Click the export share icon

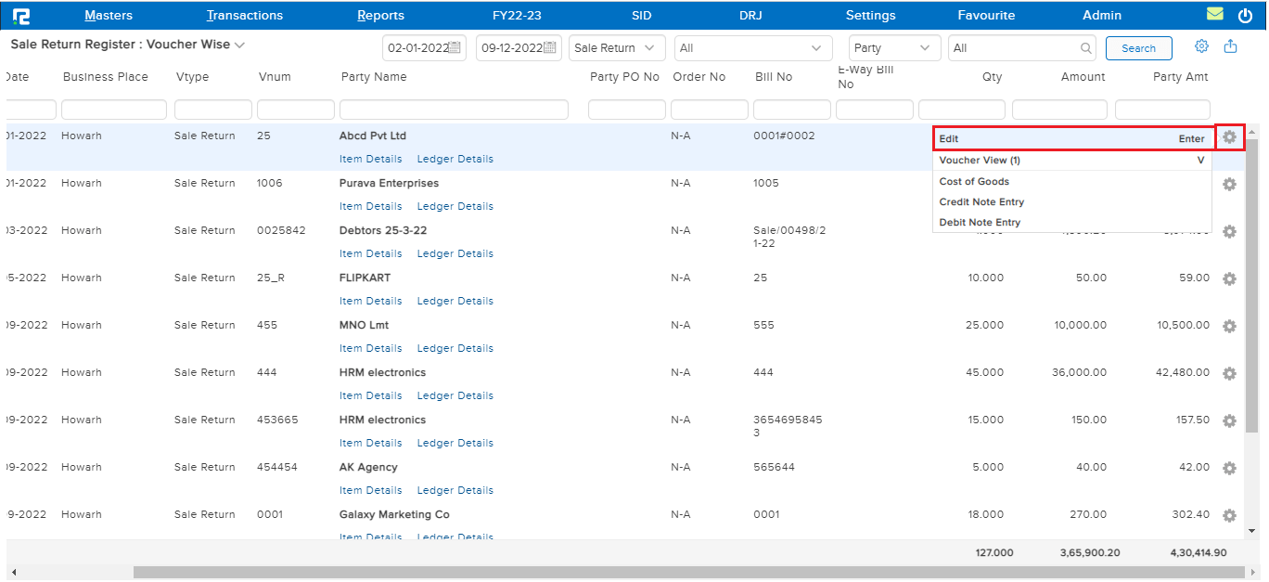[x=1231, y=46]
